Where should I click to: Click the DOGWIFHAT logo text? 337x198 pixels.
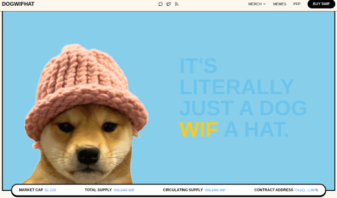[18, 4]
